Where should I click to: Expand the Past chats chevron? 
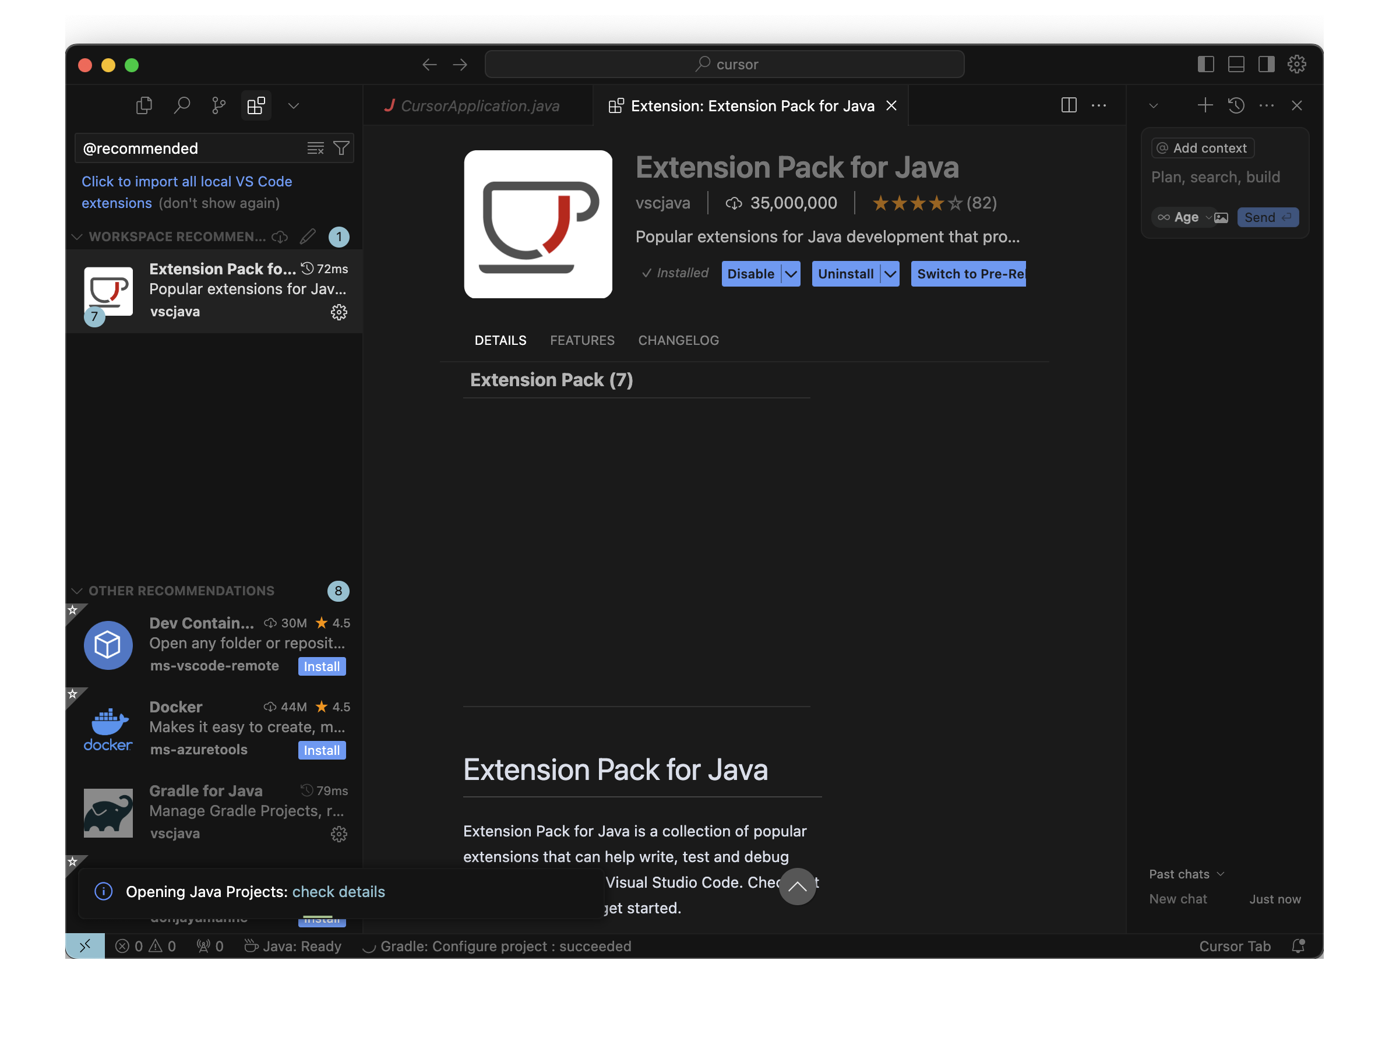pos(1221,874)
